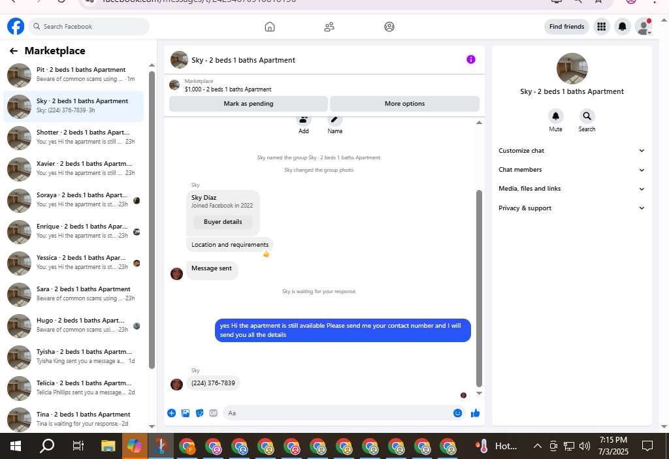Search in conversation magnifier icon

[x=587, y=116]
